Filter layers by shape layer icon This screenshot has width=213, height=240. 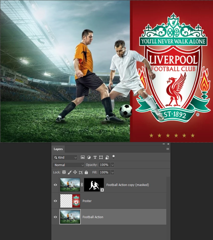101,157
